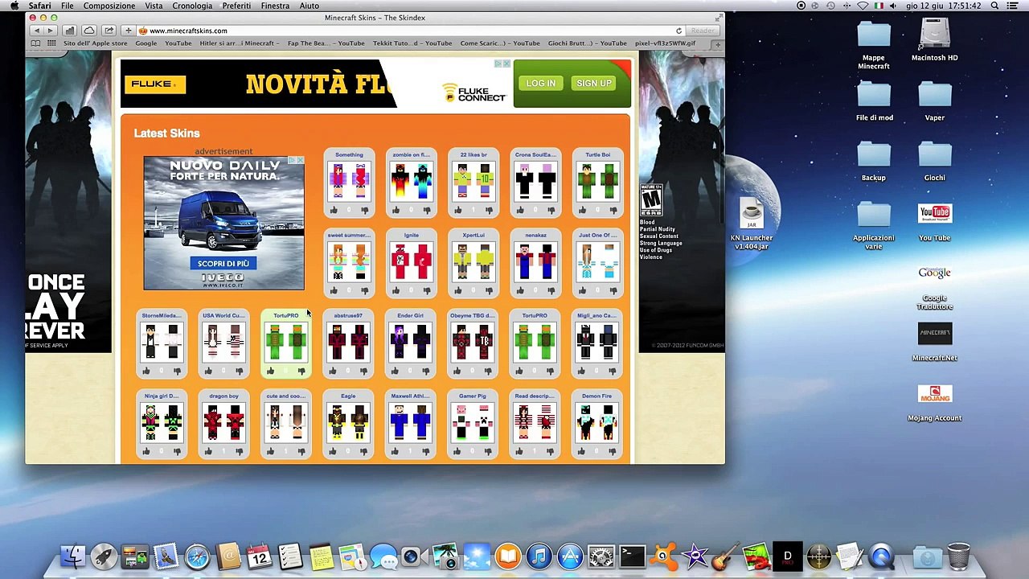Screen dimensions: 1029x579
Task: Dislike the "Something" skin with thumbs down
Action: pos(364,211)
